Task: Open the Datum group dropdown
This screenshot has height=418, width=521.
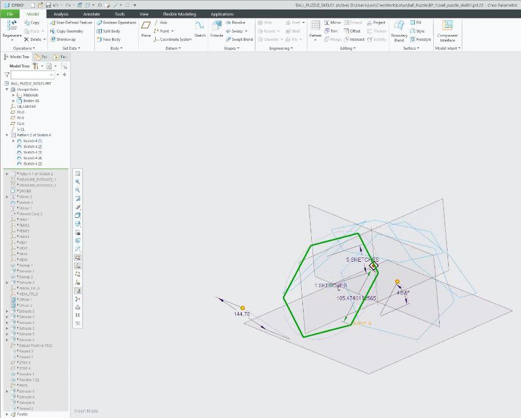Action: coord(172,48)
